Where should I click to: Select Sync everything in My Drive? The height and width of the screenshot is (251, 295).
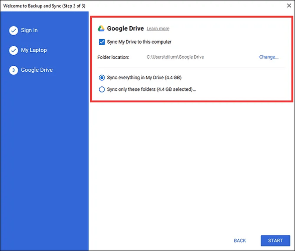(x=102, y=78)
